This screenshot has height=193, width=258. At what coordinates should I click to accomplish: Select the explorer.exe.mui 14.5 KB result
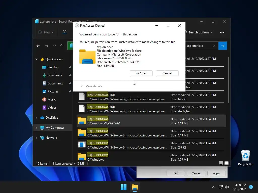click(x=151, y=97)
